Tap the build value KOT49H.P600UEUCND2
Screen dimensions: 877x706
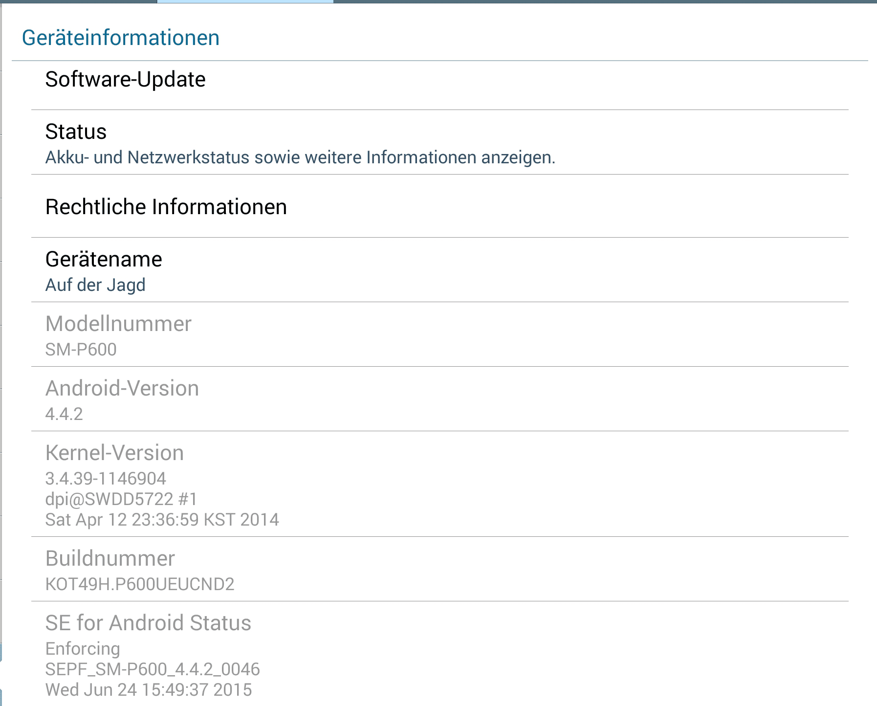[x=140, y=584]
